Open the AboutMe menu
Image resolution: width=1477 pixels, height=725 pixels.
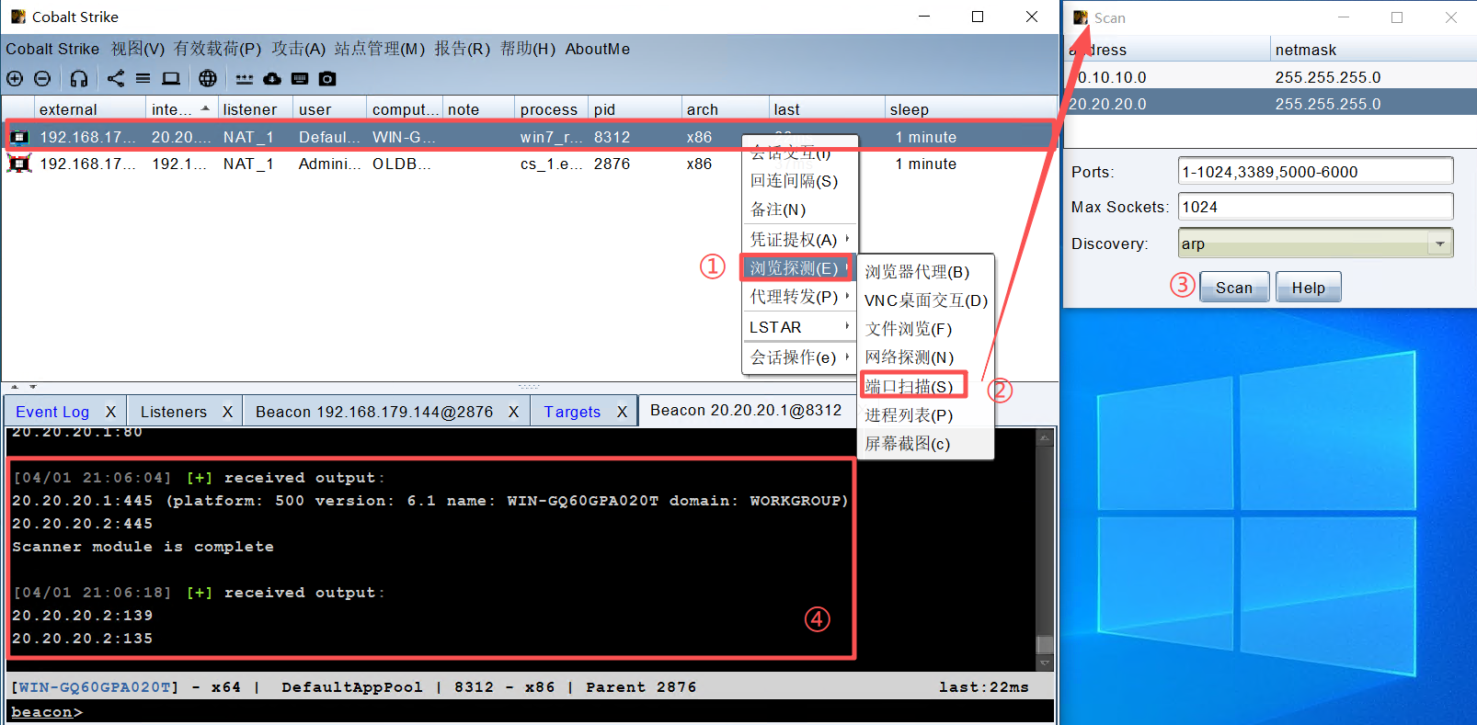pos(598,49)
